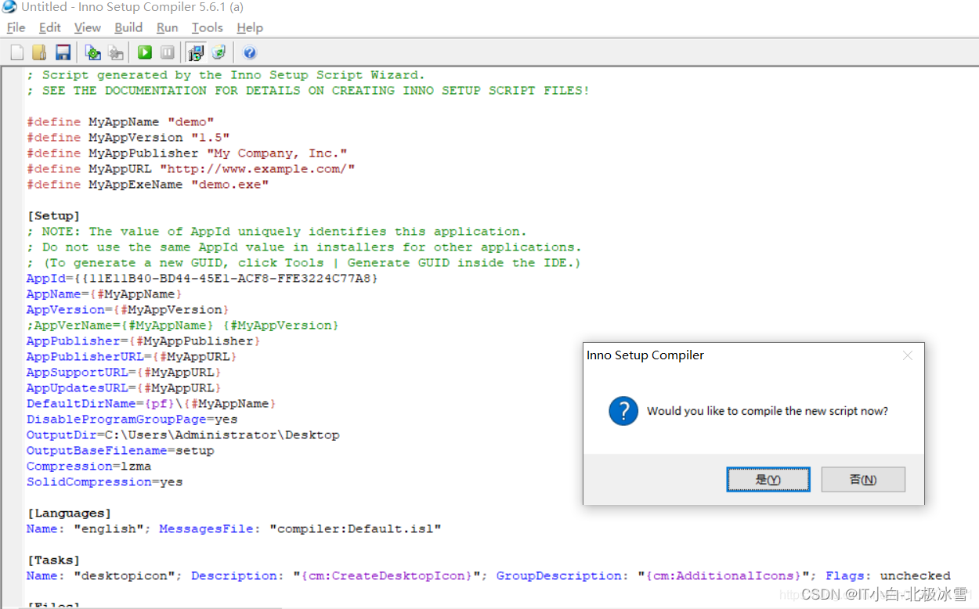Screen dimensions: 979x609
Task: Click the [Languages] section header
Action: tap(69, 514)
